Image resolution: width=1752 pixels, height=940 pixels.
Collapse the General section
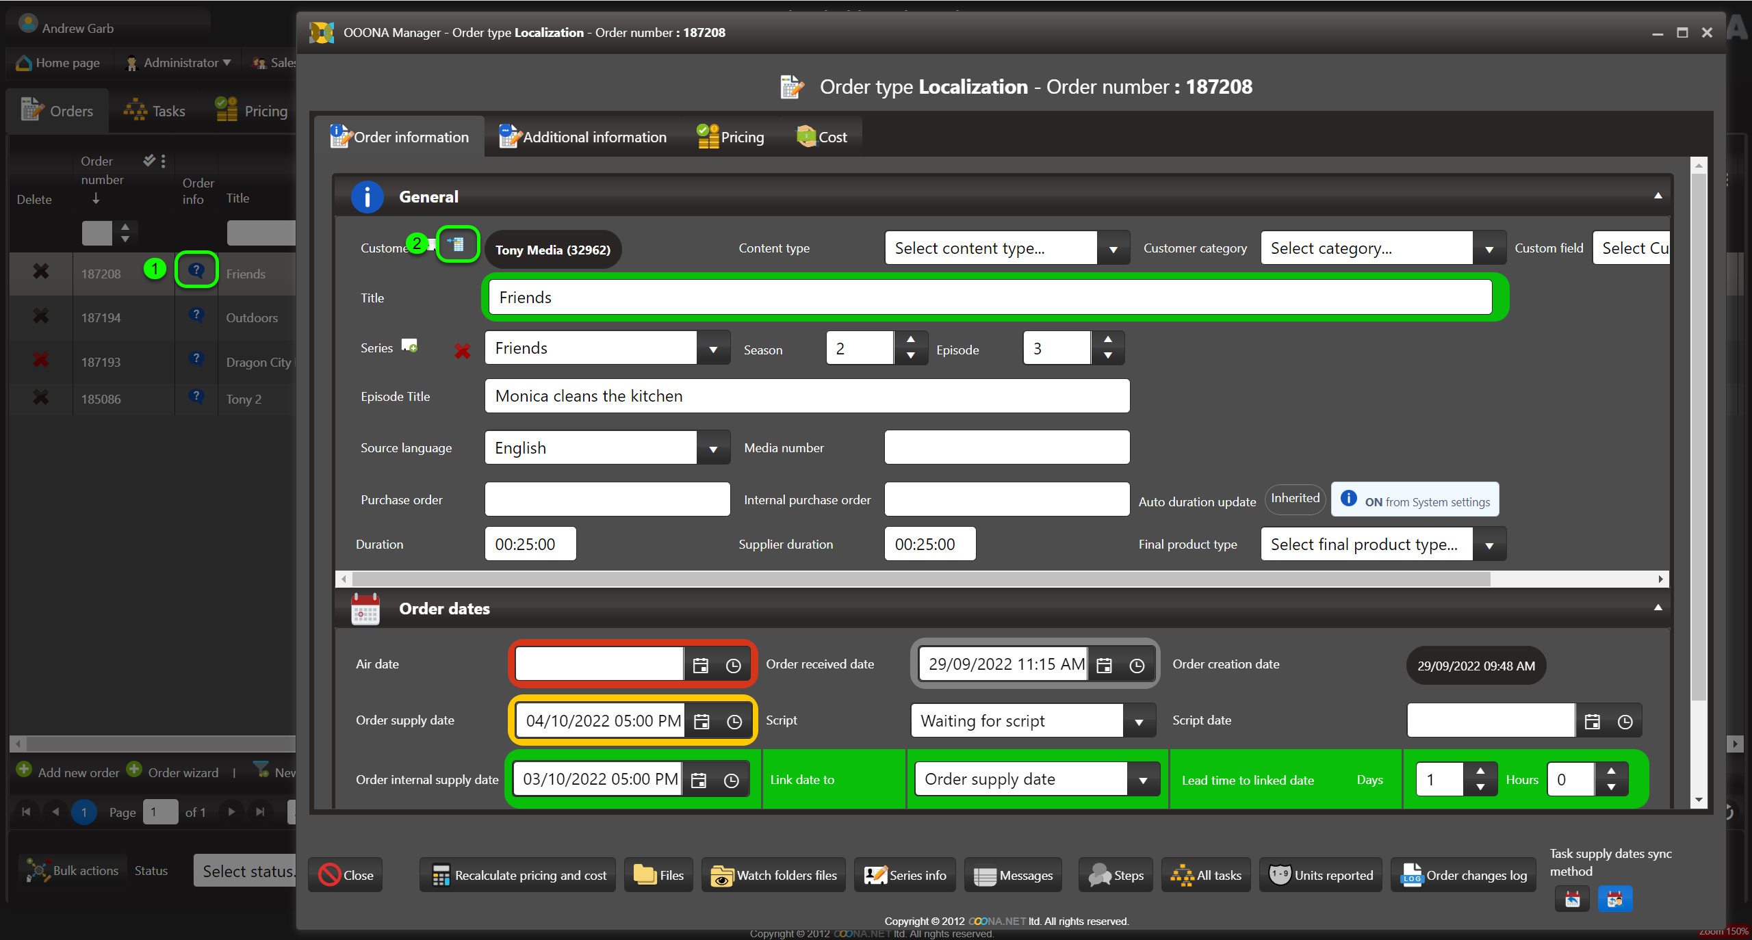(1658, 196)
